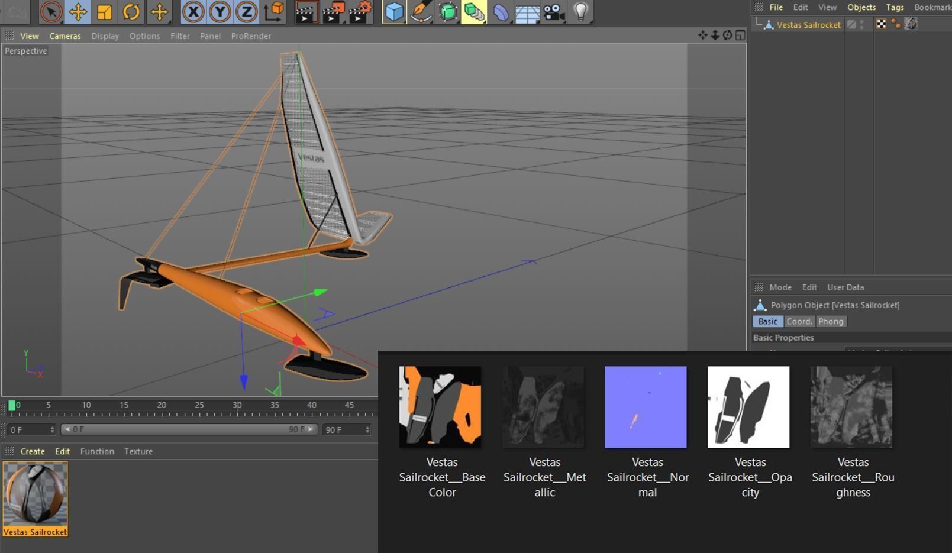Toggle X axis lock
952x553 pixels.
pyautogui.click(x=193, y=11)
